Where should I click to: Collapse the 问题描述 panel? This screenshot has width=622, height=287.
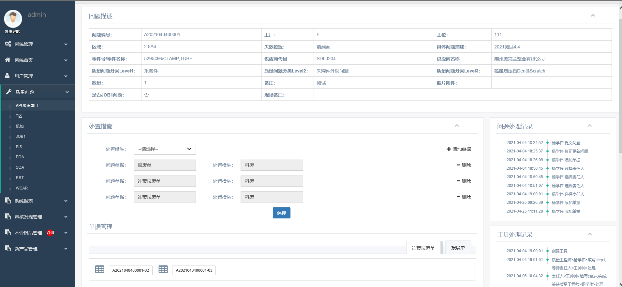click(593, 16)
